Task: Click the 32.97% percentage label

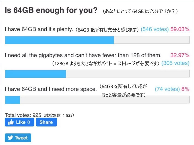Action: click(180, 55)
